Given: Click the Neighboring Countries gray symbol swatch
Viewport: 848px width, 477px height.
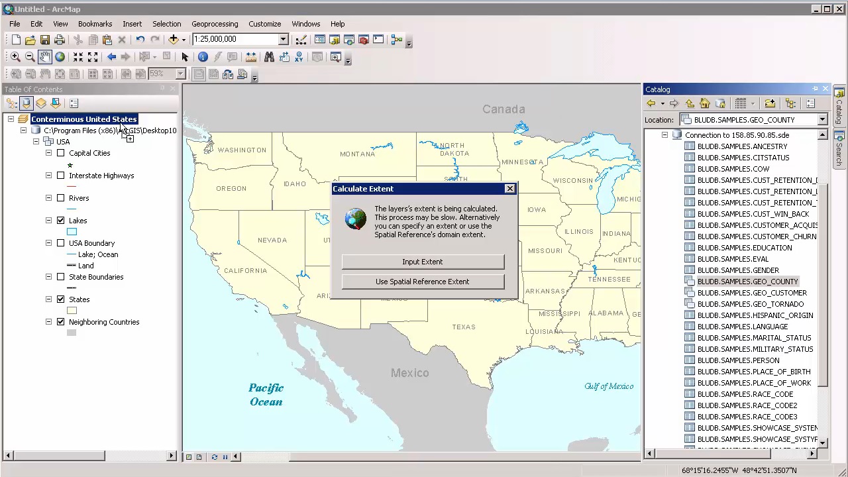Looking at the screenshot, I should 72,333.
